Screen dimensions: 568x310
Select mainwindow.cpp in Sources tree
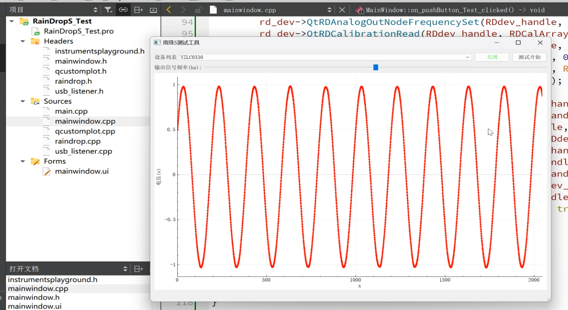click(x=85, y=121)
